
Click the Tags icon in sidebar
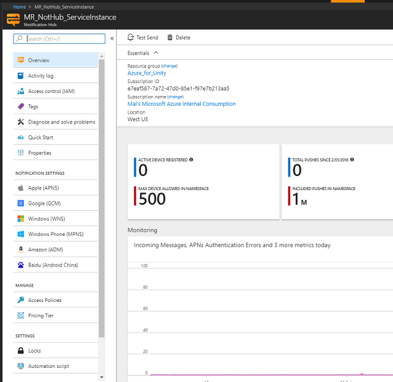click(x=21, y=106)
